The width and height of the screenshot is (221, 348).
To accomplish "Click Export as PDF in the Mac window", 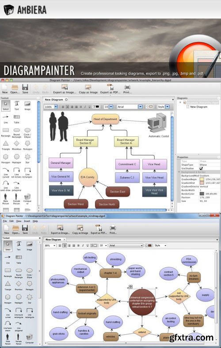I will [110, 89].
